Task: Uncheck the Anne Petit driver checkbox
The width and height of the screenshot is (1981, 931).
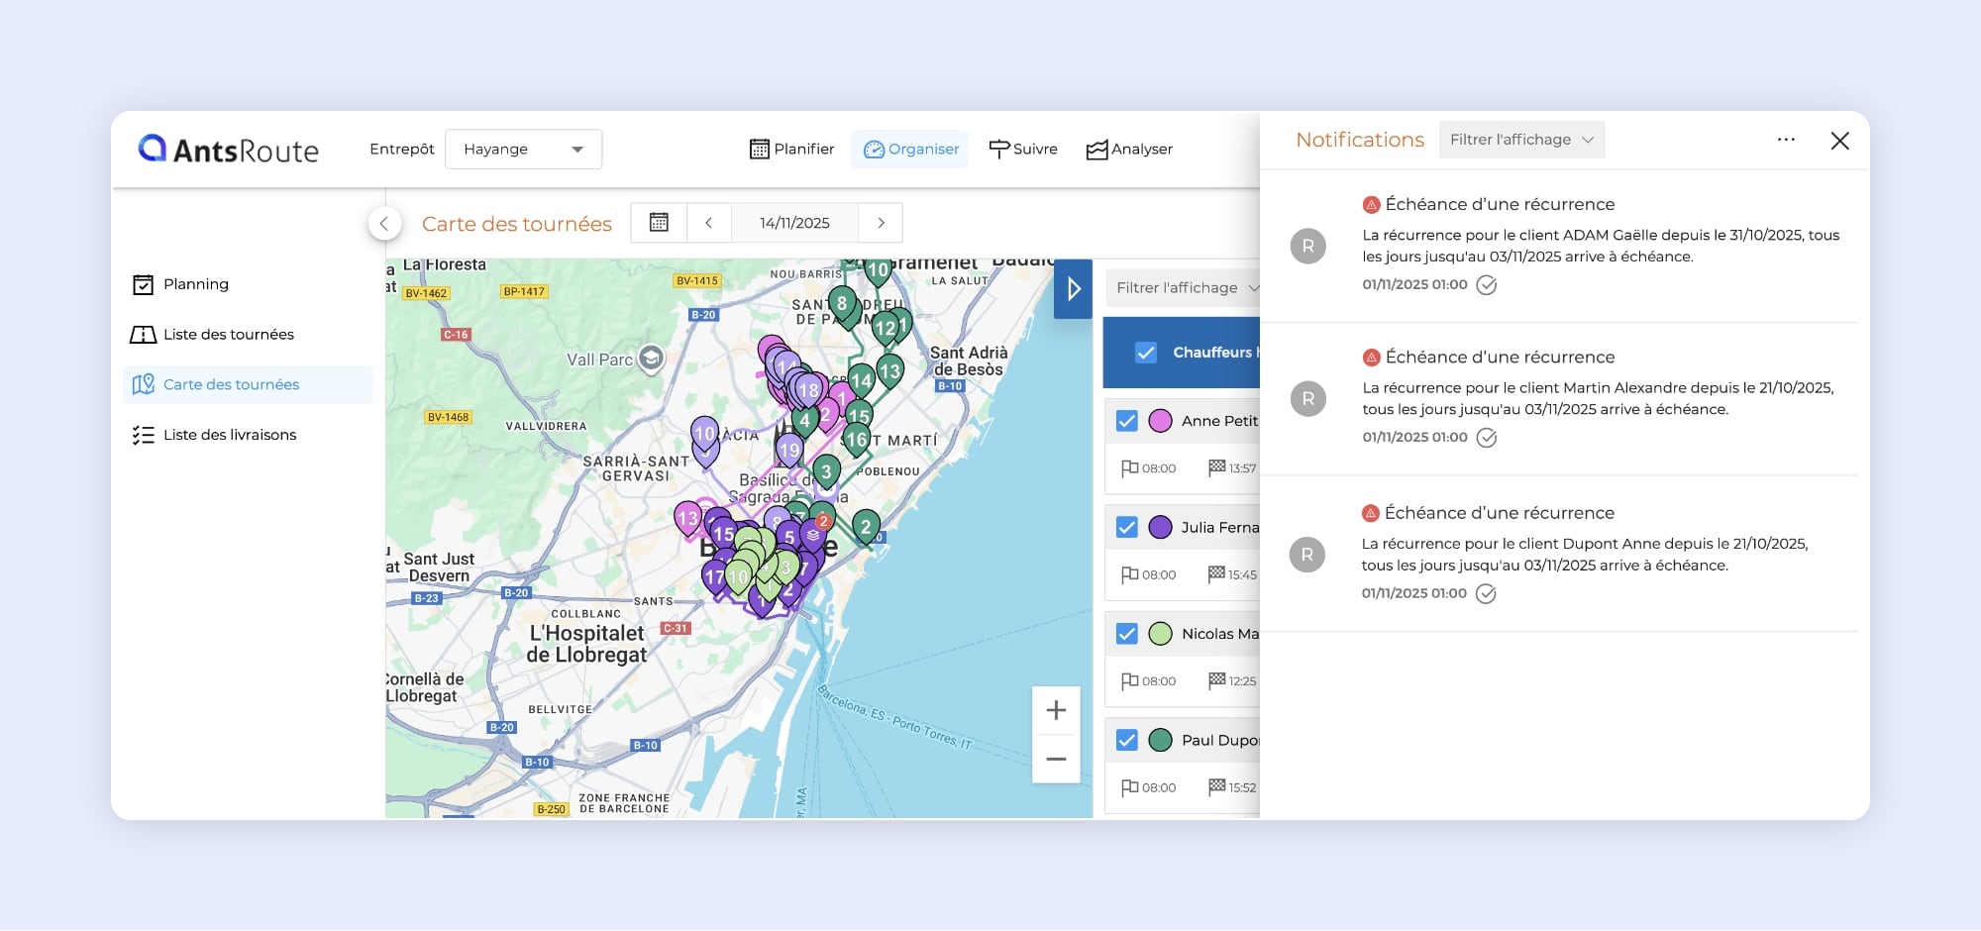Action: (x=1126, y=421)
